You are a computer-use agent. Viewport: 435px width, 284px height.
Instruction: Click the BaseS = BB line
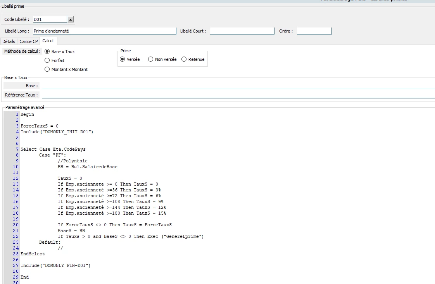click(71, 231)
